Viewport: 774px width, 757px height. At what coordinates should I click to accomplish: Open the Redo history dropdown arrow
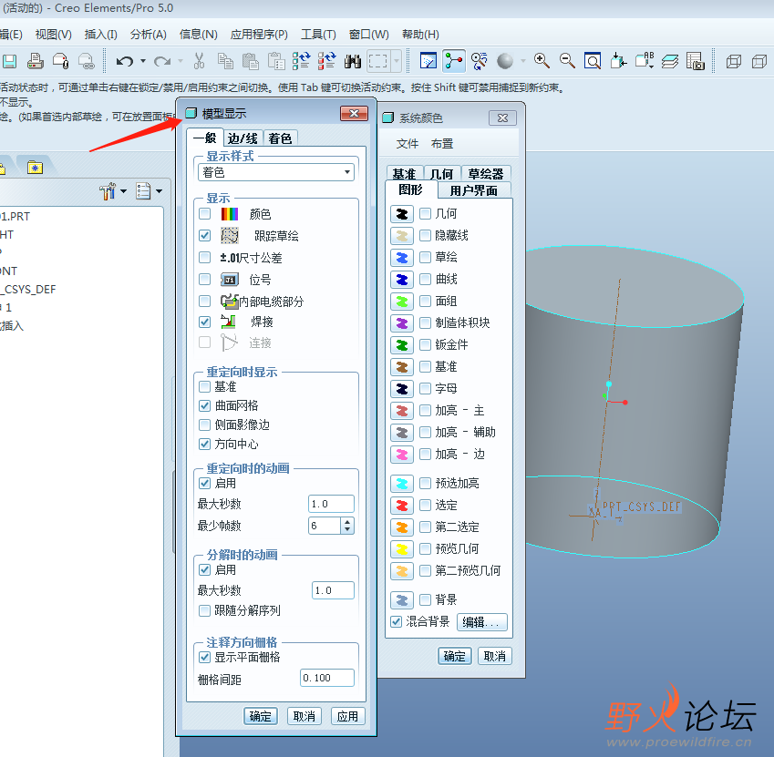[181, 61]
